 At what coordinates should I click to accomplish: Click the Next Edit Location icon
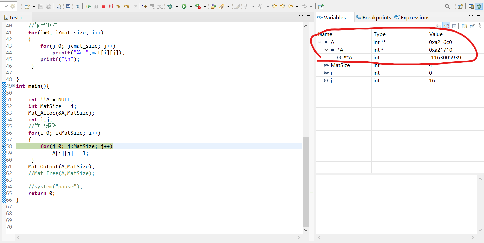pyautogui.click(x=282, y=6)
